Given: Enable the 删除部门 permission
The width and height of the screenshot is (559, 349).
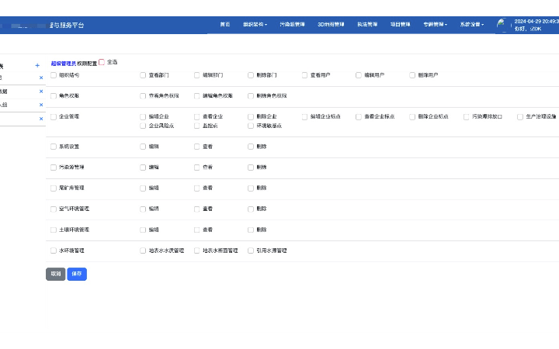Looking at the screenshot, I should (x=251, y=75).
